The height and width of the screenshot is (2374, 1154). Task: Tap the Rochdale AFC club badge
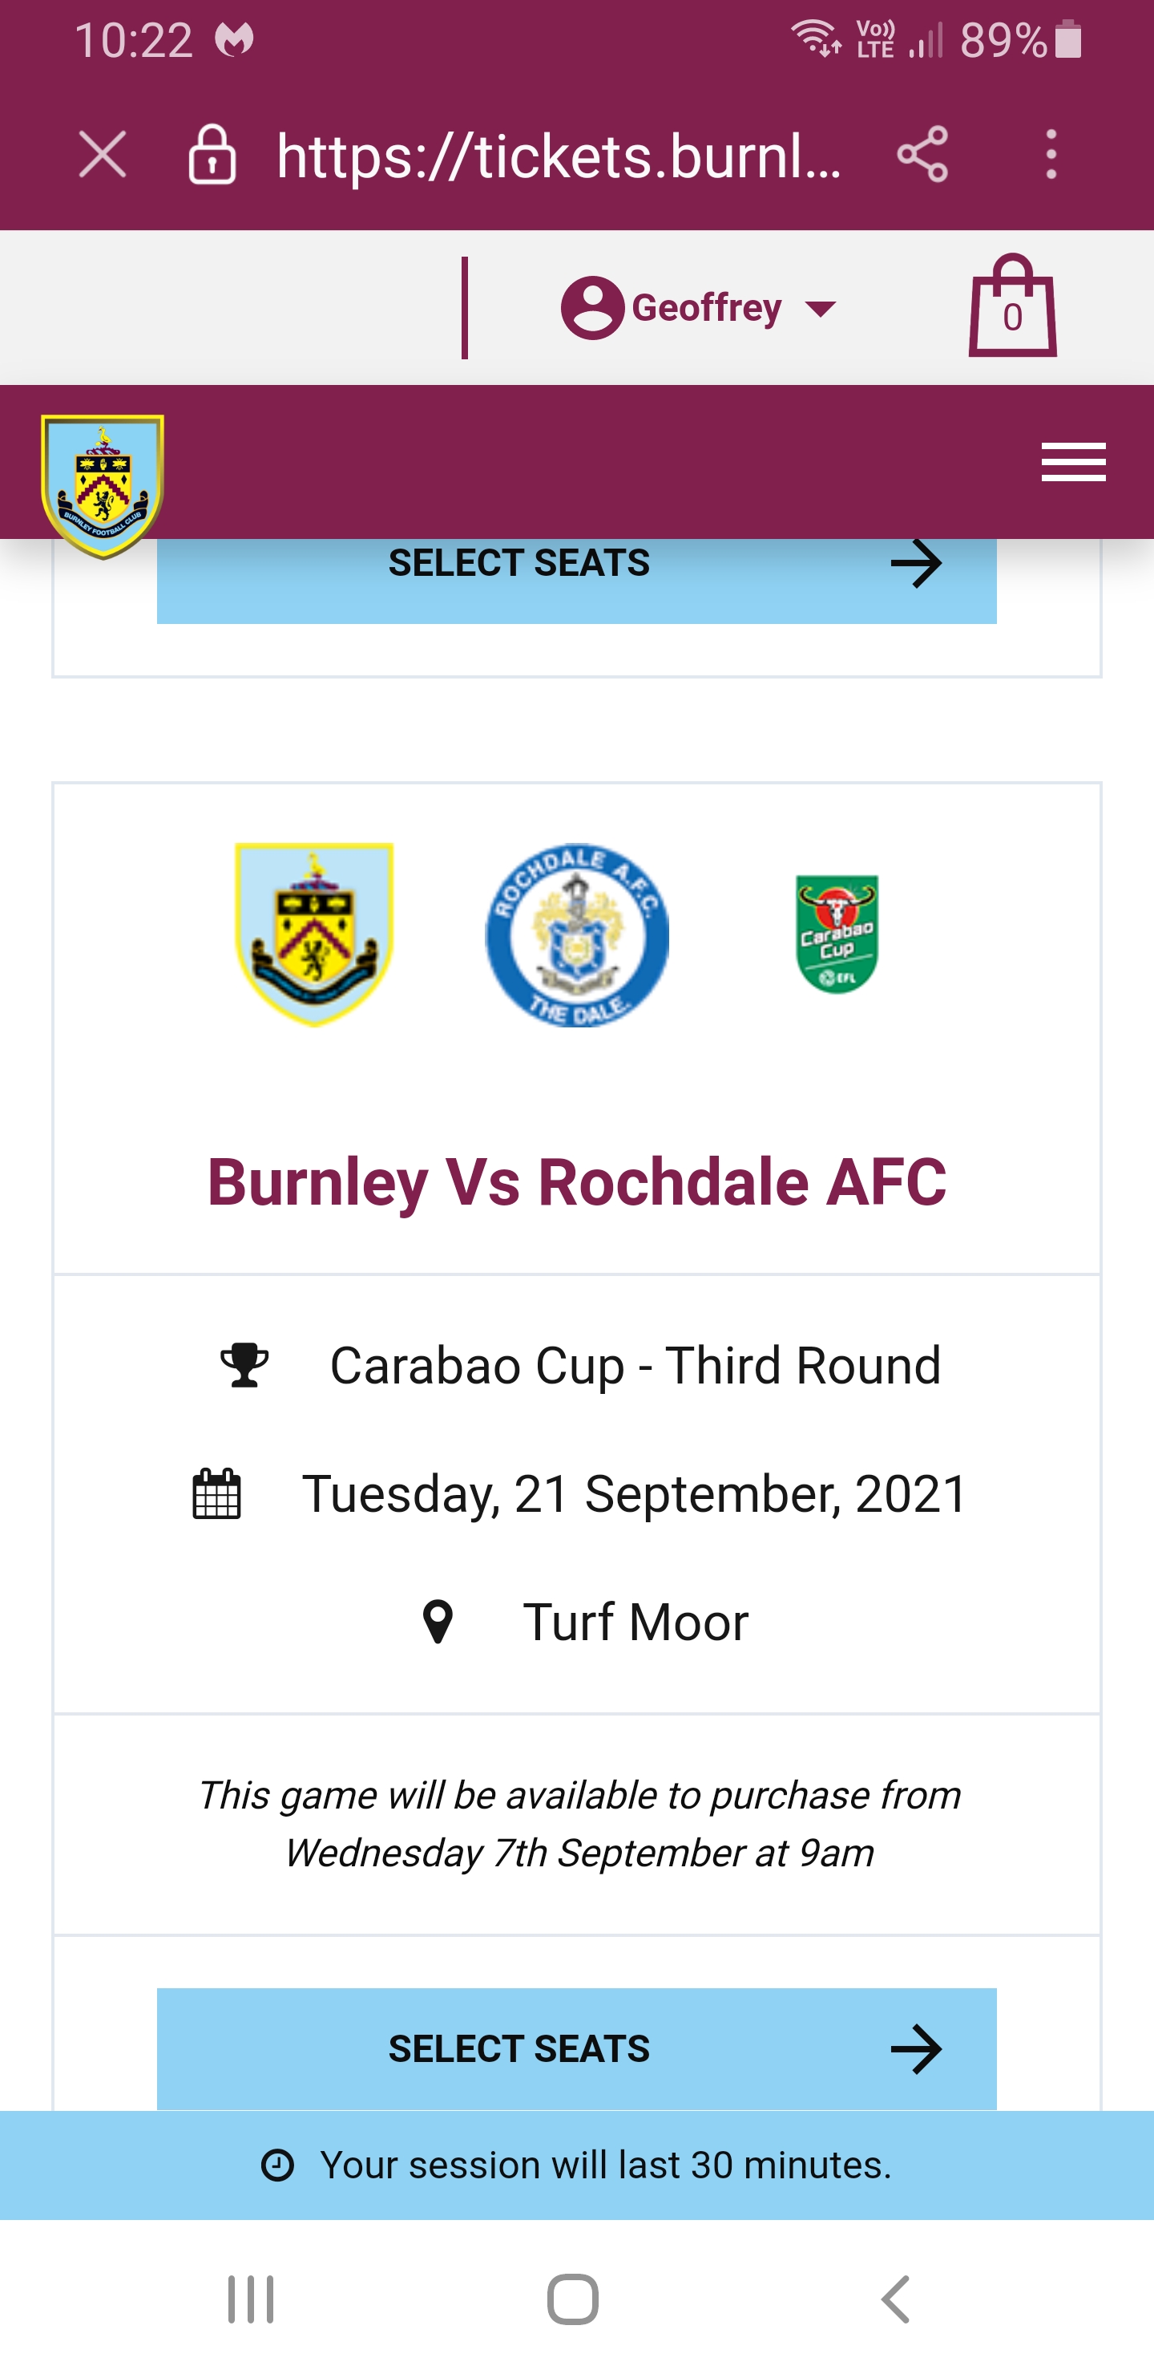(578, 934)
